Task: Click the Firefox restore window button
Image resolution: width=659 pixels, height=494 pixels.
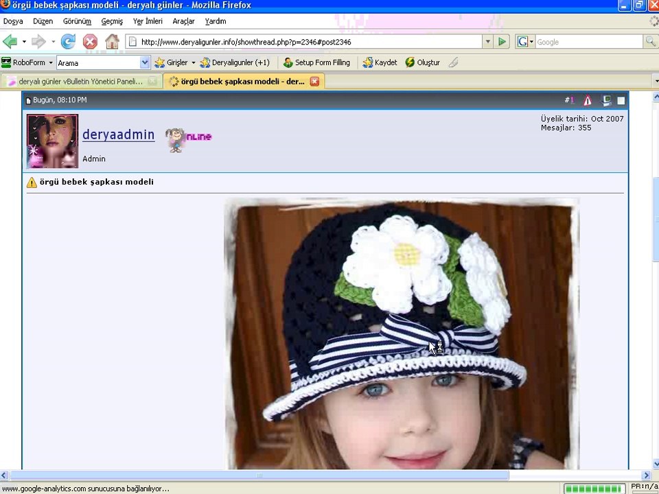Action: (x=639, y=5)
